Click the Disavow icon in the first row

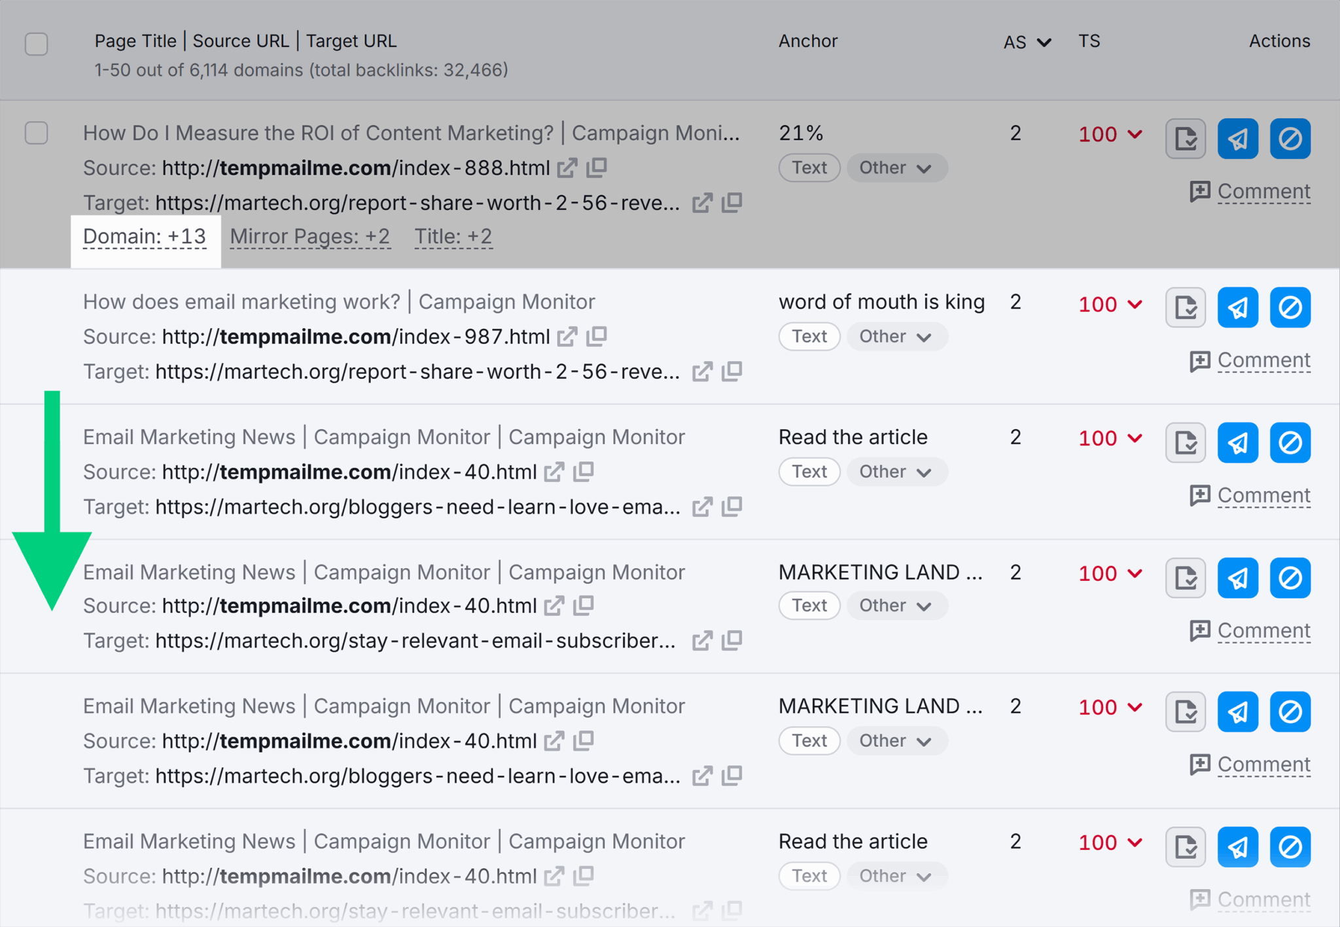click(1290, 138)
